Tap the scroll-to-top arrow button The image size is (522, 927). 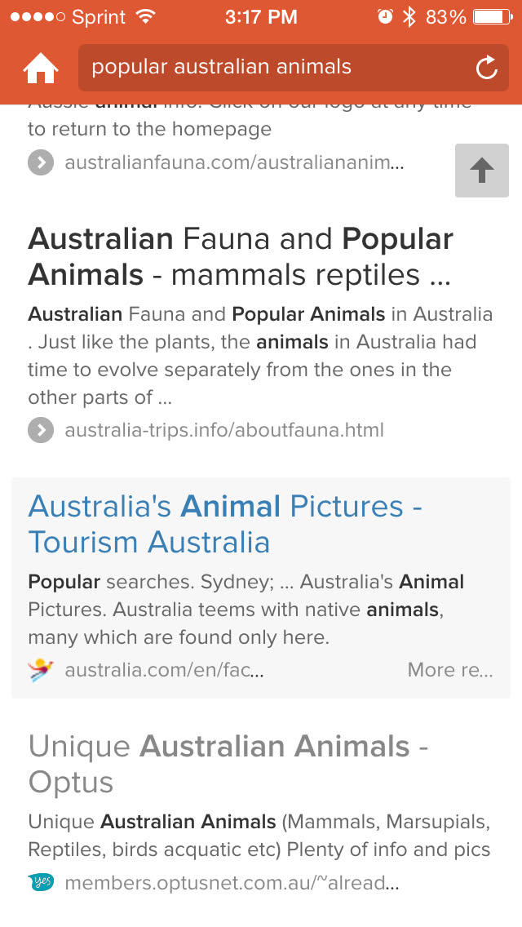point(481,171)
